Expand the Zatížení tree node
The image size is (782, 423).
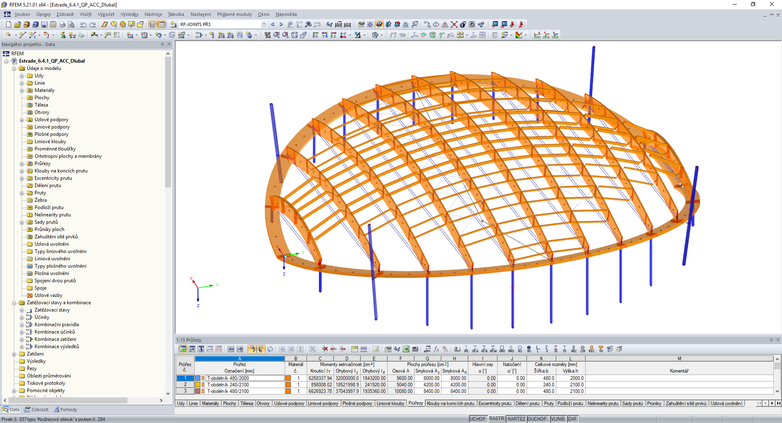click(x=14, y=354)
